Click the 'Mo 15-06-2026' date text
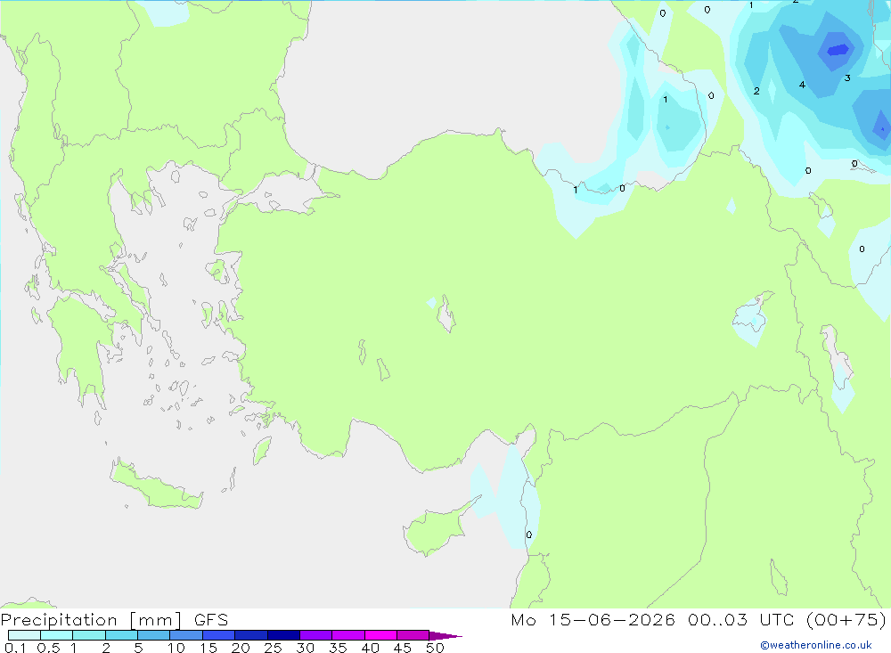Image resolution: width=891 pixels, height=653 pixels. click(593, 619)
